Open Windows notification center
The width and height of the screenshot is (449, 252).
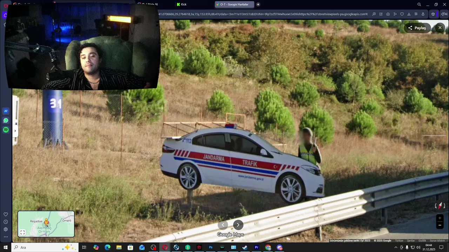(x=441, y=247)
